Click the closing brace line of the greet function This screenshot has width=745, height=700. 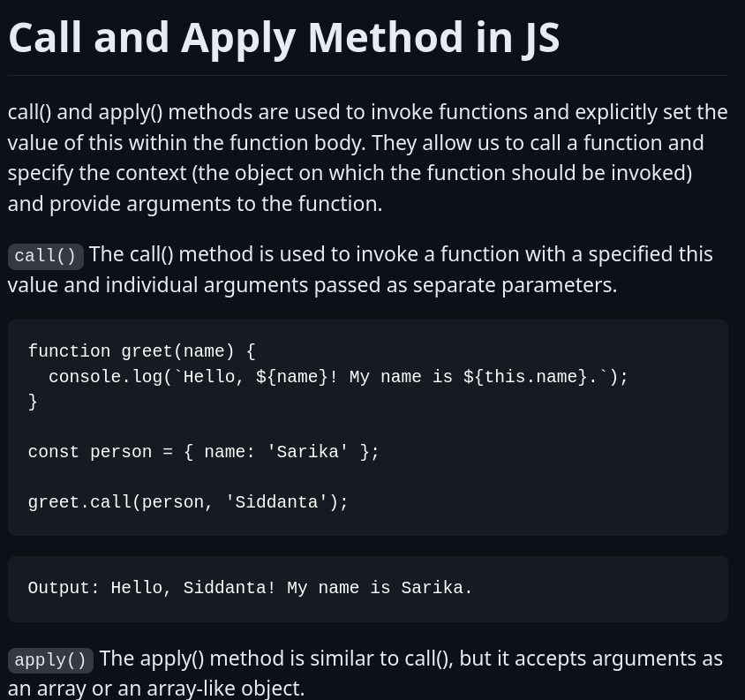coord(33,402)
